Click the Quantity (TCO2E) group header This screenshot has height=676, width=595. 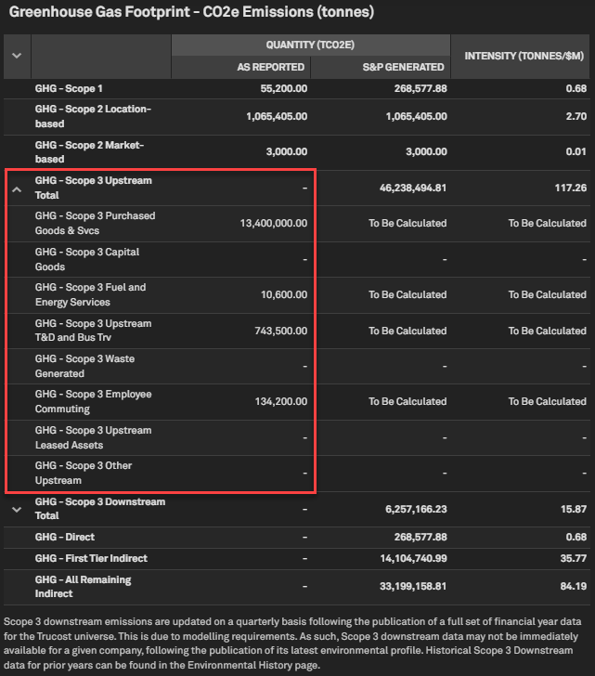click(310, 45)
